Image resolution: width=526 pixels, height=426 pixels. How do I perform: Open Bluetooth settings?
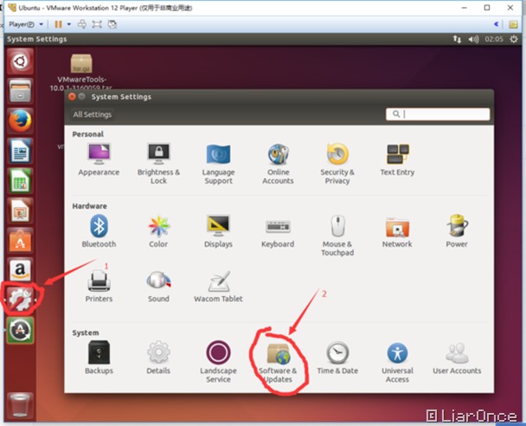[x=99, y=231]
